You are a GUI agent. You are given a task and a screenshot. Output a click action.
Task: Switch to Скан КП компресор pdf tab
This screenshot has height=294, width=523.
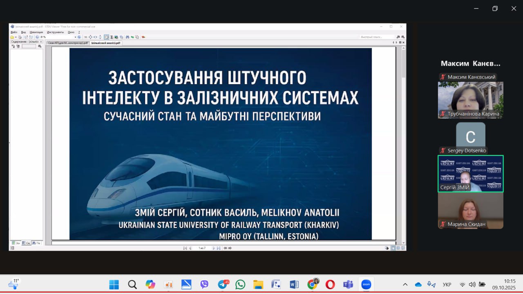[x=67, y=43]
